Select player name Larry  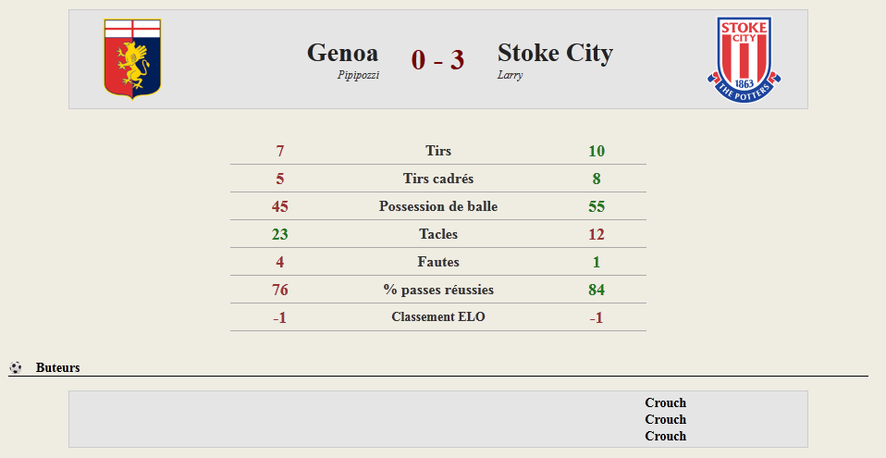510,75
